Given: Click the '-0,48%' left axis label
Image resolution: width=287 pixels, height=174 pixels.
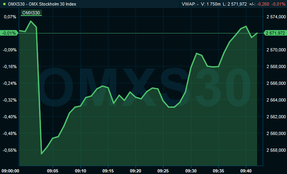Looking at the screenshot, I should click(x=9, y=133).
